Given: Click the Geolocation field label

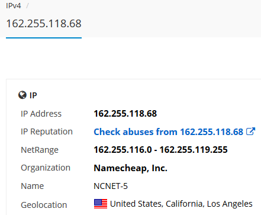Looking at the screenshot, I should click(44, 205).
